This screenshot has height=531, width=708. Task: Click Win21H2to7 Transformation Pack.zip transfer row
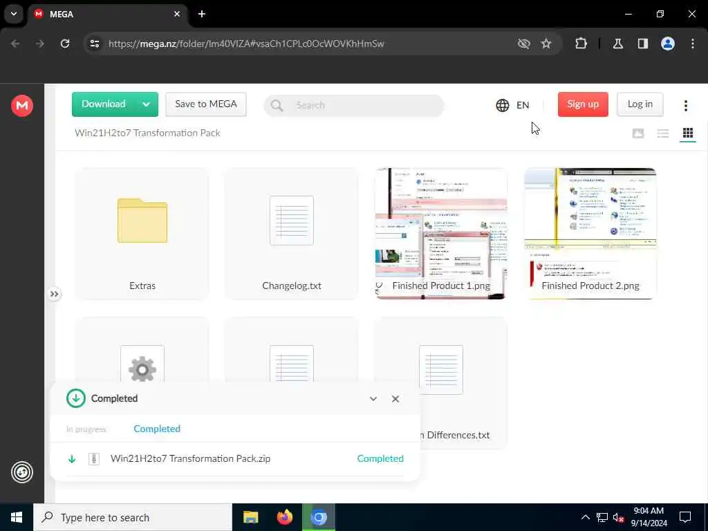(235, 459)
